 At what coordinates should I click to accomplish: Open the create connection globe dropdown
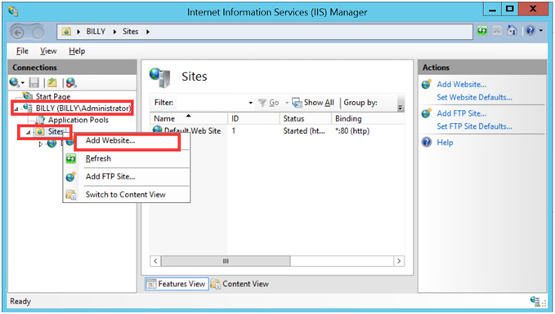coord(16,82)
